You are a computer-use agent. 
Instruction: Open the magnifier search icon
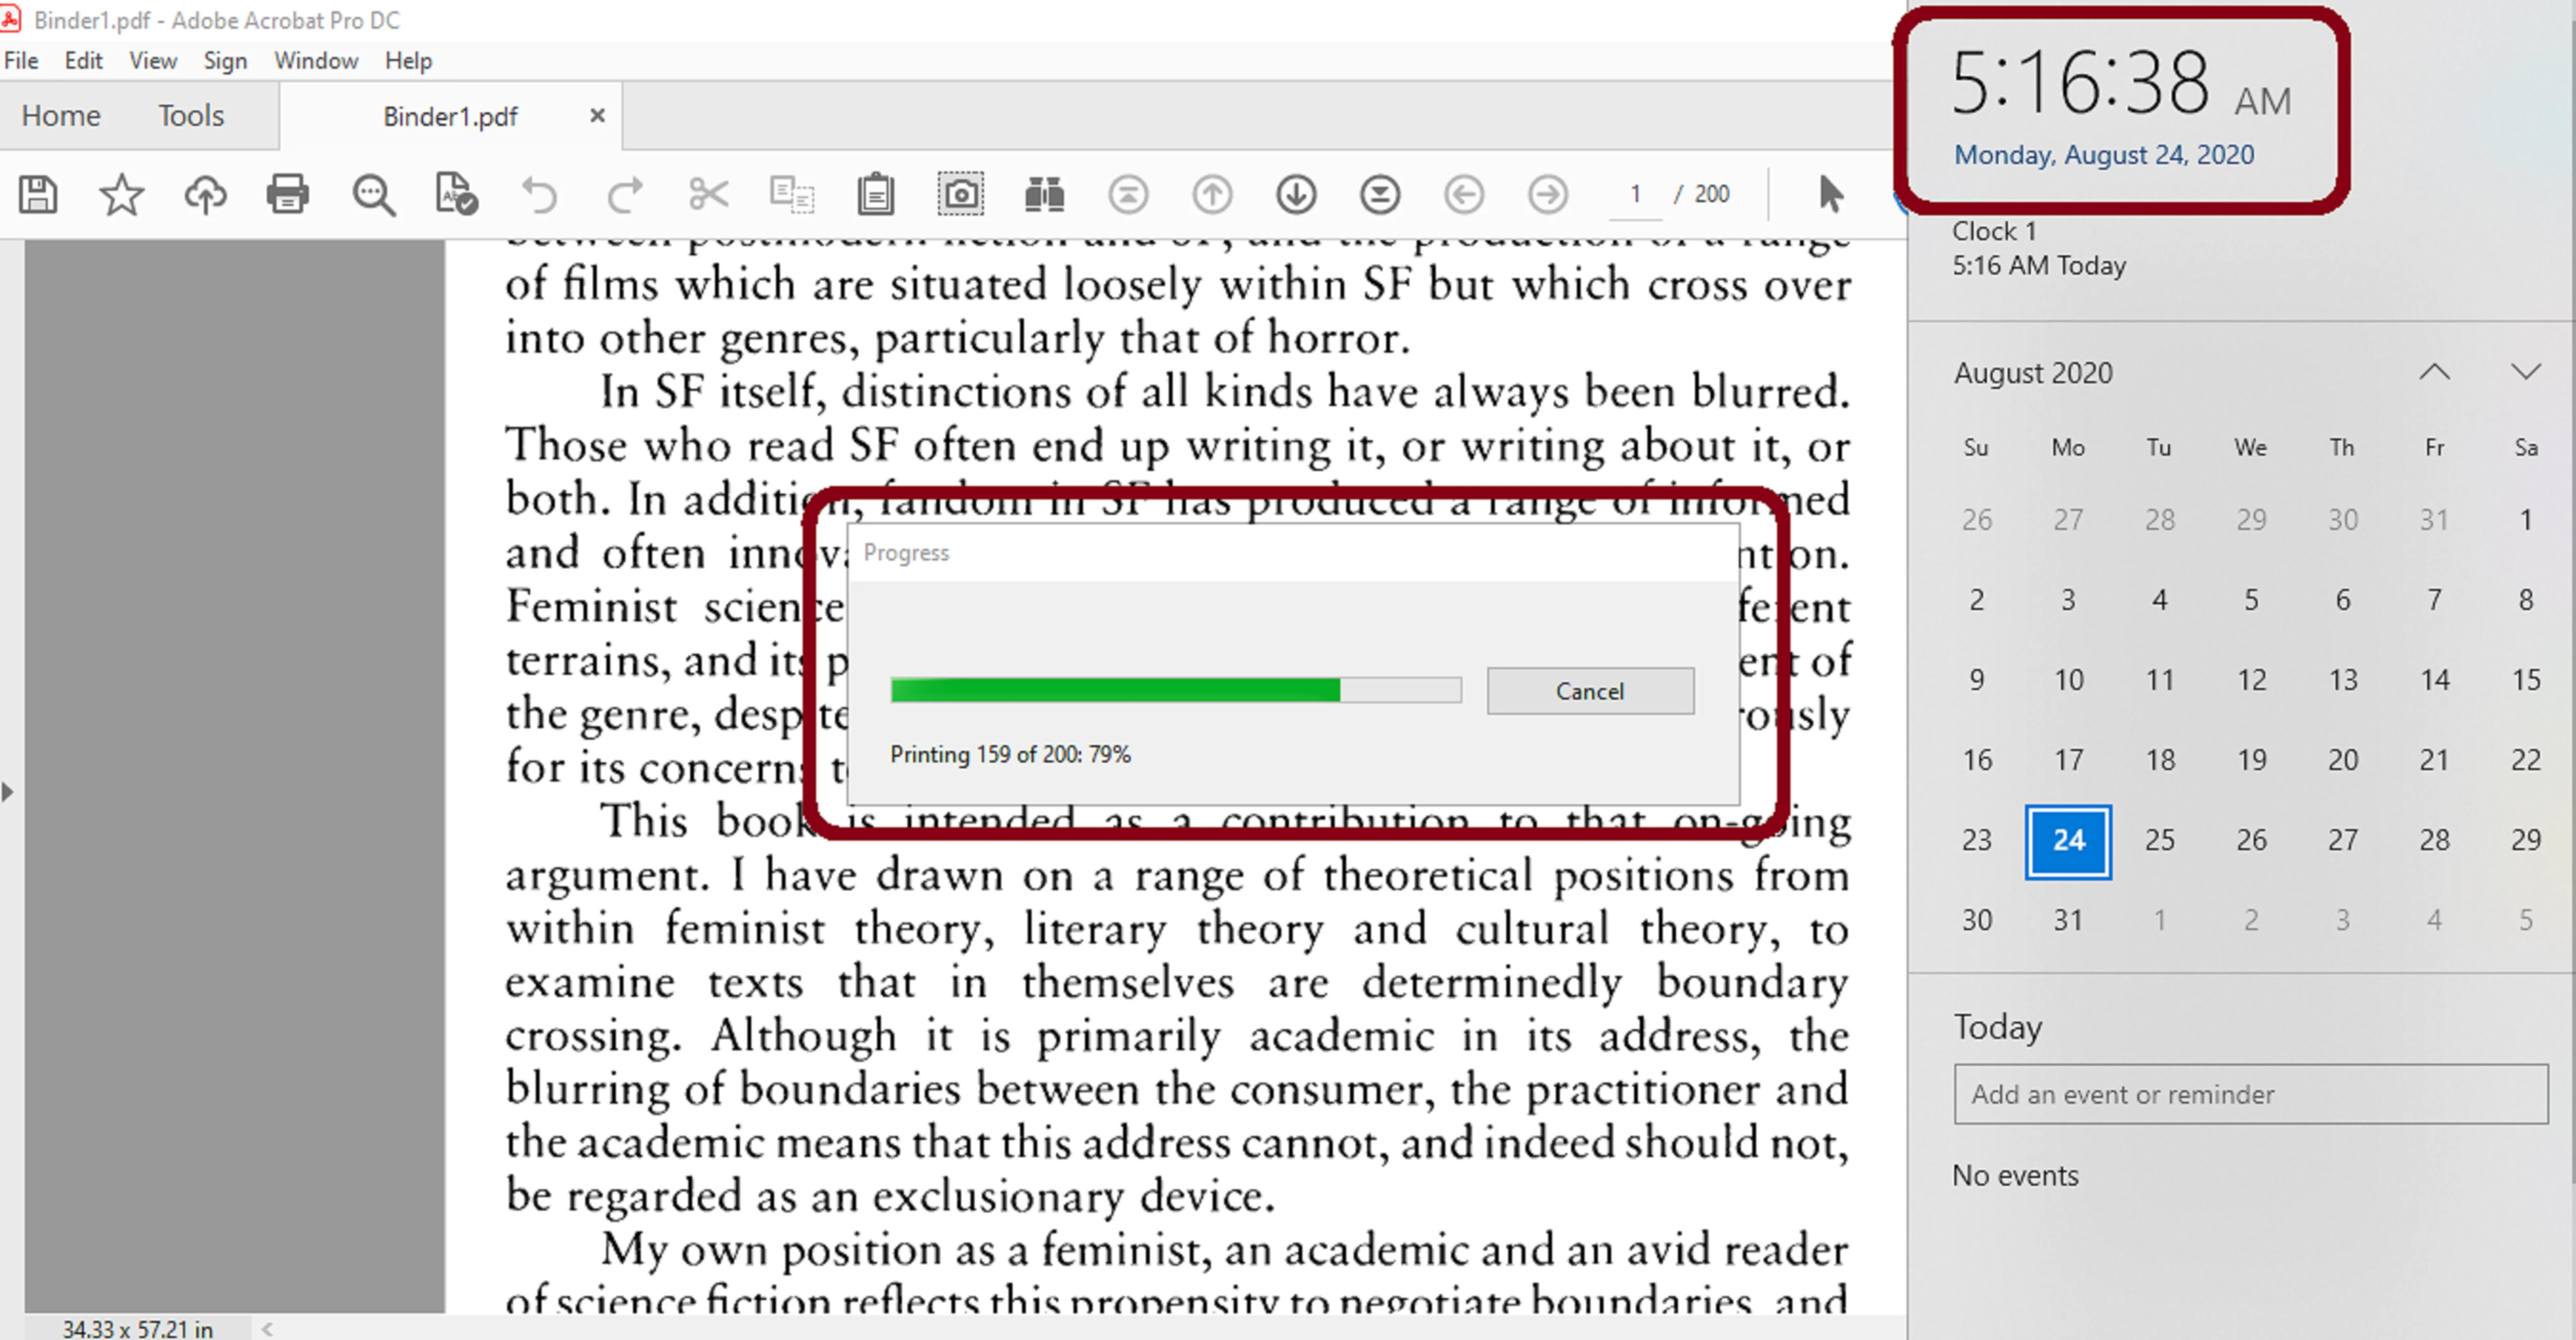[x=373, y=194]
